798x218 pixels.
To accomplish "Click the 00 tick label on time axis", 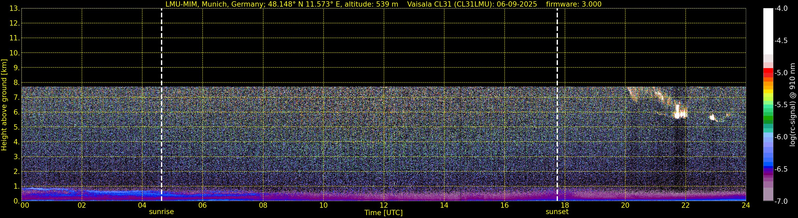I will pos(25,206).
